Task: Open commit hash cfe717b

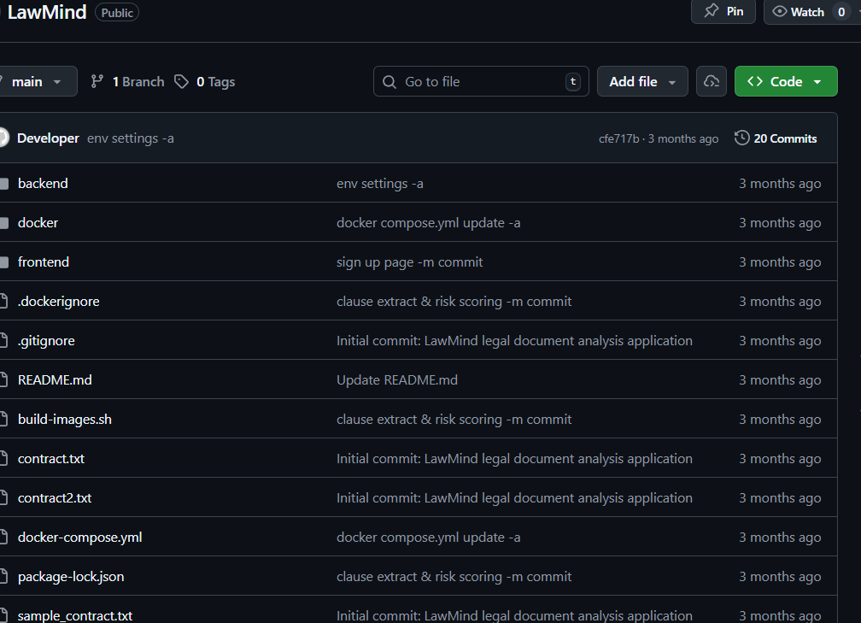Action: 618,138
